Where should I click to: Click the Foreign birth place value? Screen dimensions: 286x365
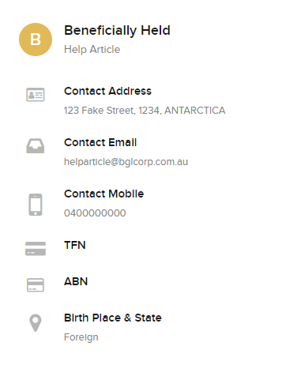[81, 337]
